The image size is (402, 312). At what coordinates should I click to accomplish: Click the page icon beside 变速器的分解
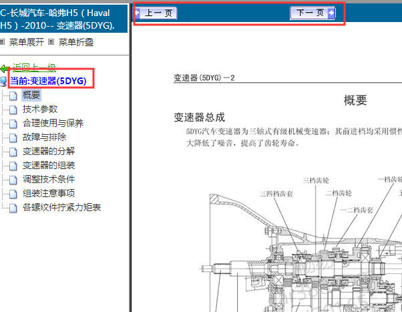coord(13,152)
